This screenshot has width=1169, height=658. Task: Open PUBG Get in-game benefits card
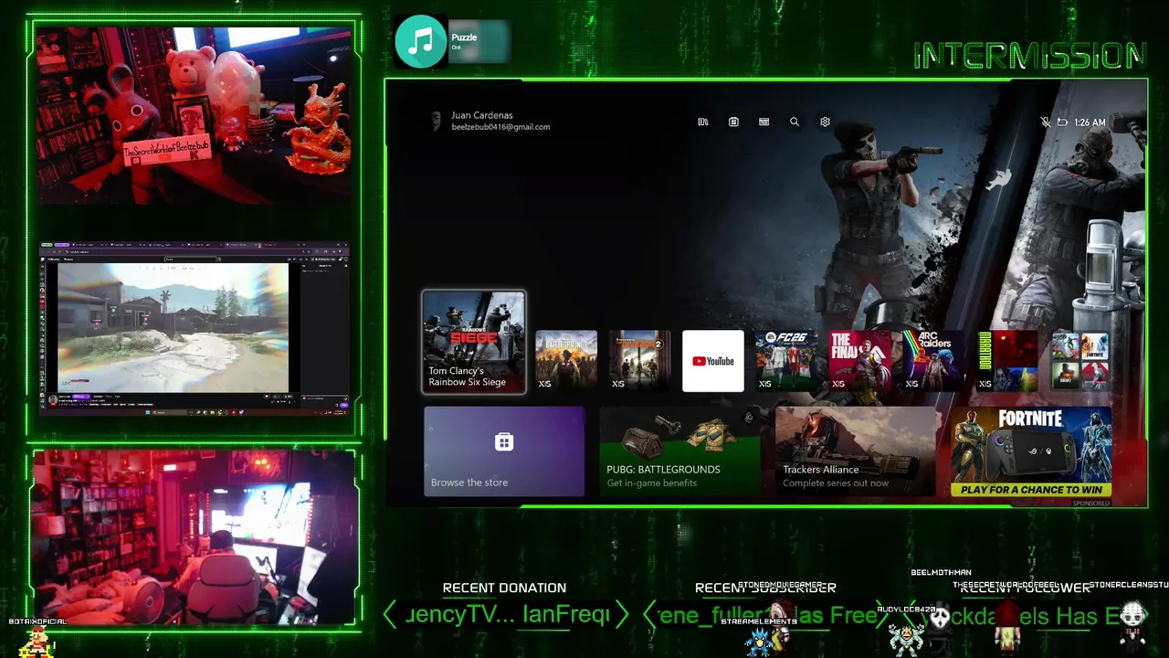click(x=679, y=451)
